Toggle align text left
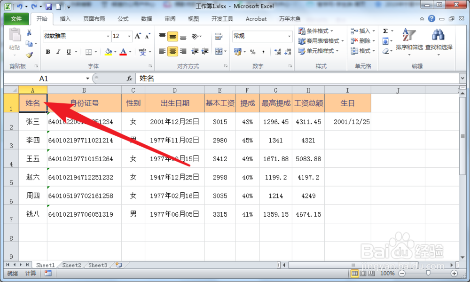The image size is (470, 282). click(x=162, y=52)
